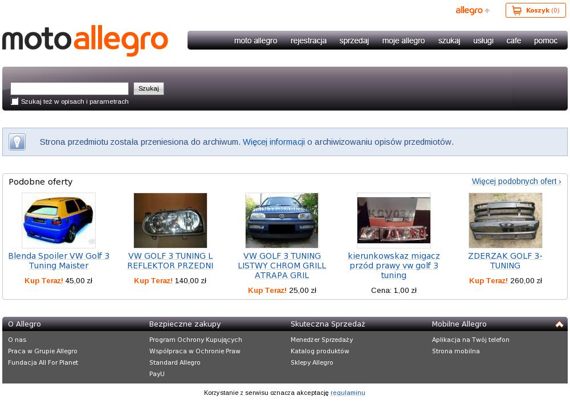Click the 'Kup Teraz! 25,00 zł' price
The image size is (570, 404).
(282, 291)
